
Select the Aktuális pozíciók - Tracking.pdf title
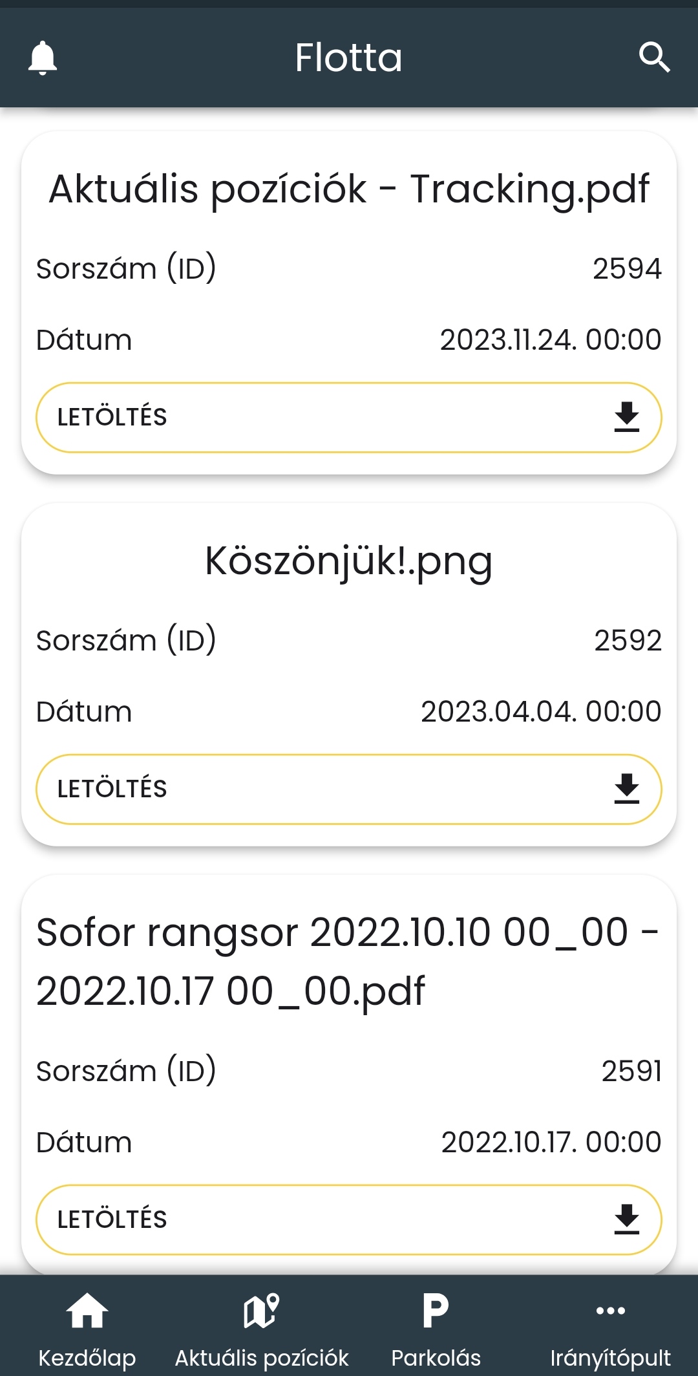(349, 189)
